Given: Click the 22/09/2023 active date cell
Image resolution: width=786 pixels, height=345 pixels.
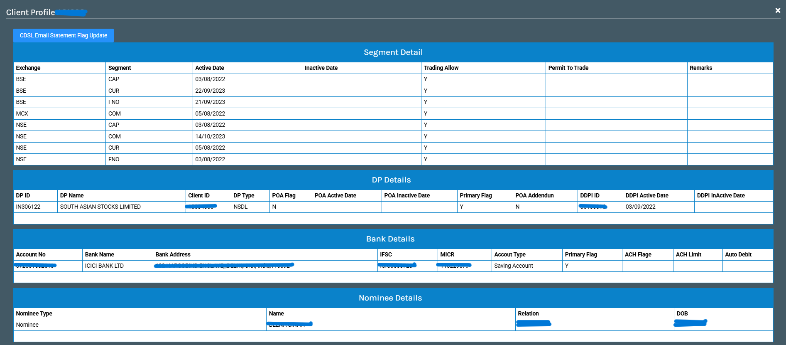Looking at the screenshot, I should [210, 91].
